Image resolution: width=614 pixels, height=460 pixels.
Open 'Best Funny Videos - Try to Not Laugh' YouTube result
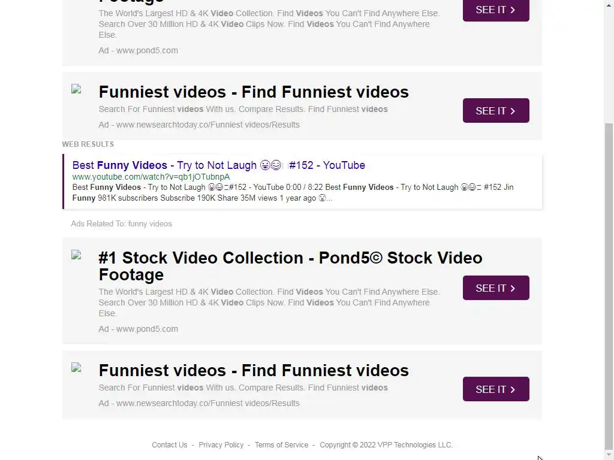[218, 165]
